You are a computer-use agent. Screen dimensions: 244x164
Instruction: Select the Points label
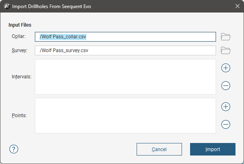19,115
